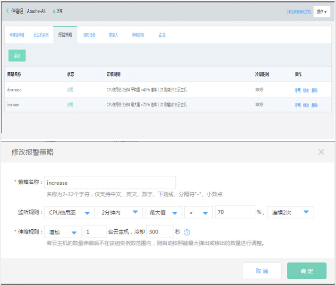The height and width of the screenshot is (285, 336).
Task: Open the help icon beside 冷却 seconds field
Action: (187, 232)
